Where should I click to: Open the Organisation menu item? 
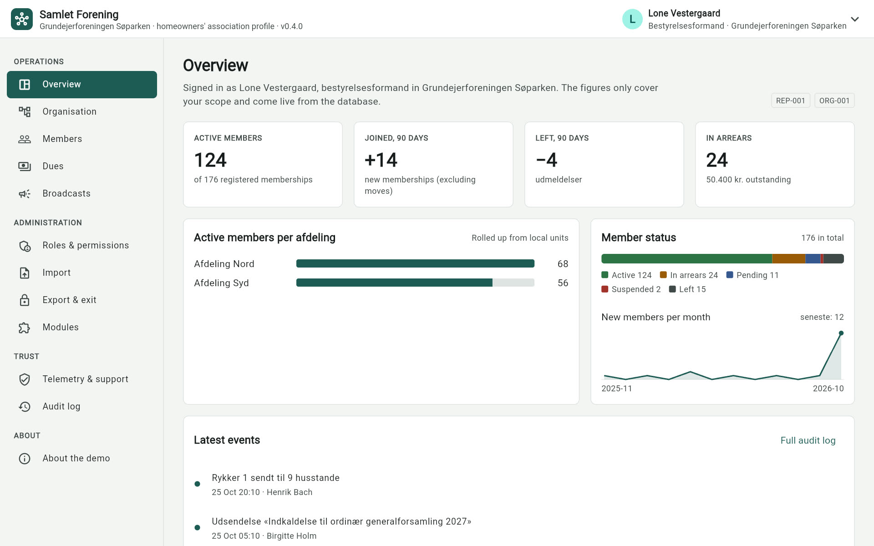(82, 112)
